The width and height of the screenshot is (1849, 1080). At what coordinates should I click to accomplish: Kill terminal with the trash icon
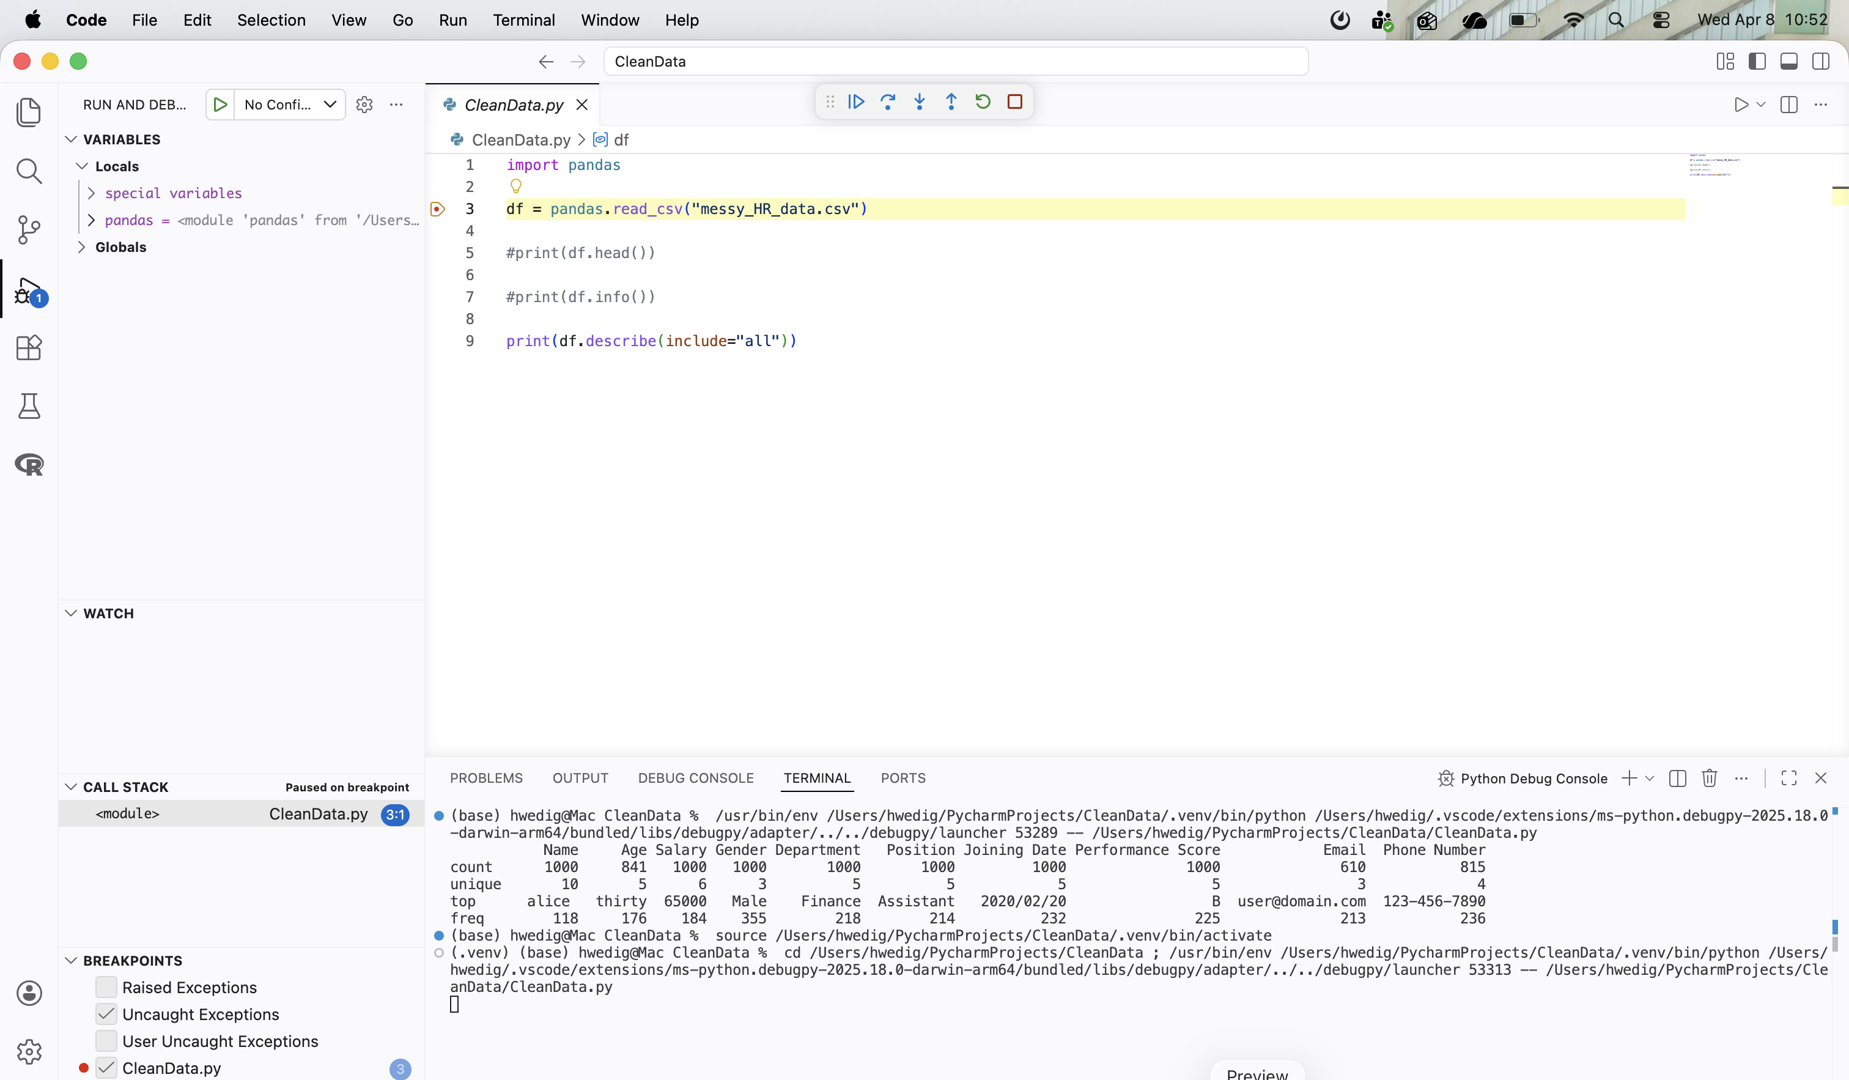coord(1710,779)
